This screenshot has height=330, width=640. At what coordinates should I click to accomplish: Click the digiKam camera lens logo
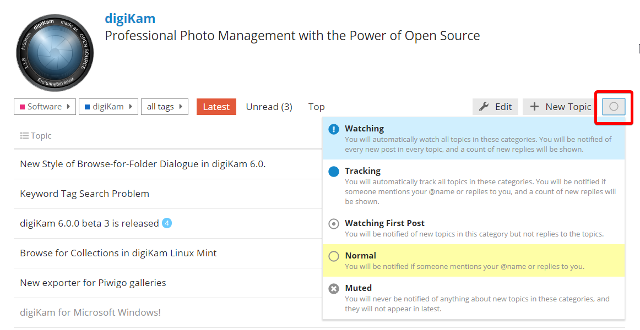pos(55,53)
